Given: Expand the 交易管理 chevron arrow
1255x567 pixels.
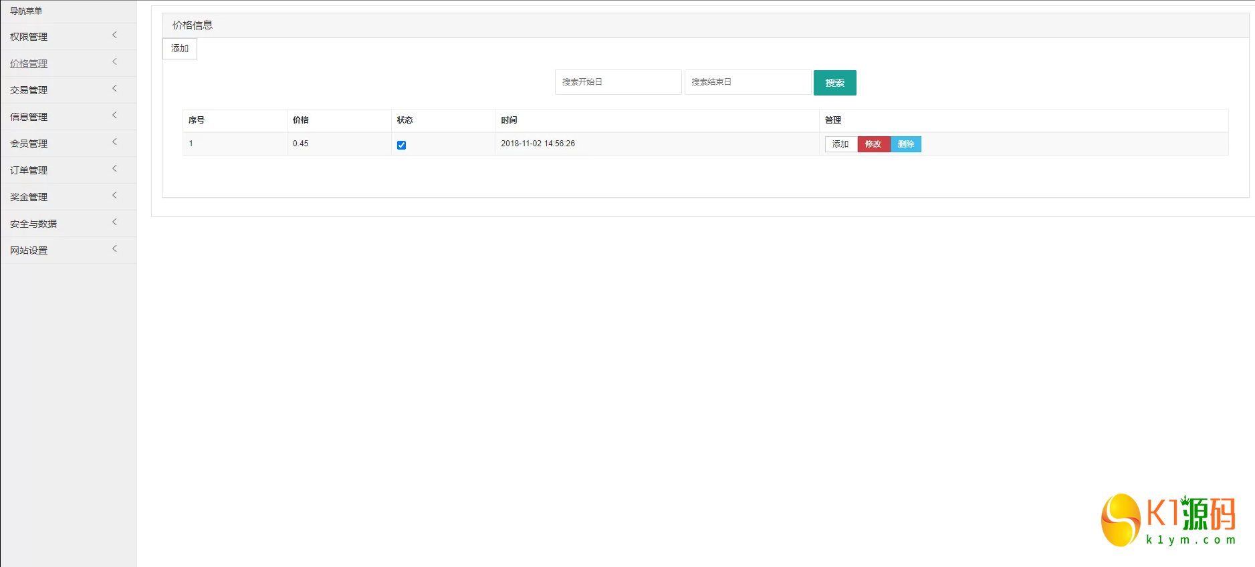Looking at the screenshot, I should pyautogui.click(x=114, y=88).
